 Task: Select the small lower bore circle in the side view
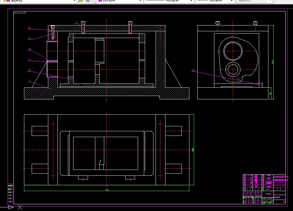click(233, 69)
